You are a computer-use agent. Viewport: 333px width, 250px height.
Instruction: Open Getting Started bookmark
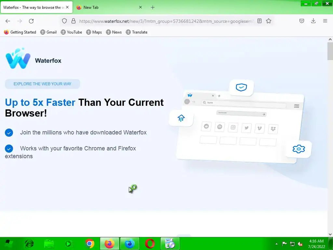coord(20,32)
